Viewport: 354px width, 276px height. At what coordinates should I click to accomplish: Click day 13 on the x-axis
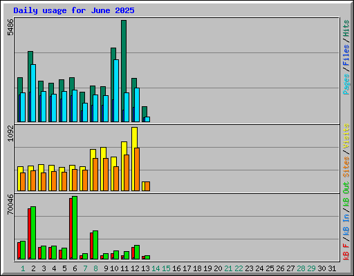tap(145, 268)
